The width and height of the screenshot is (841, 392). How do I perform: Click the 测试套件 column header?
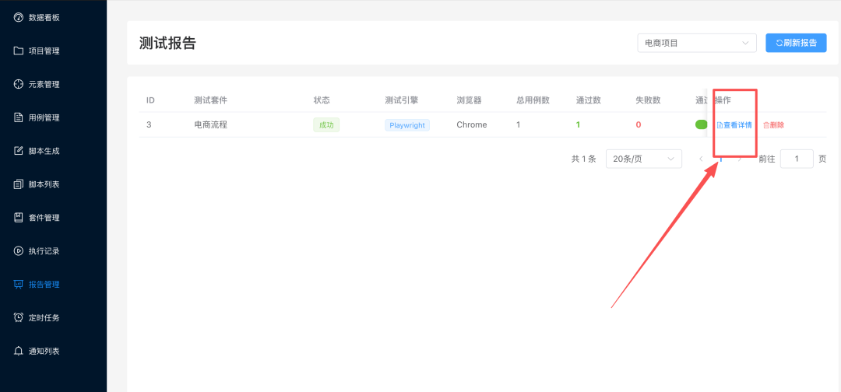[x=211, y=100]
